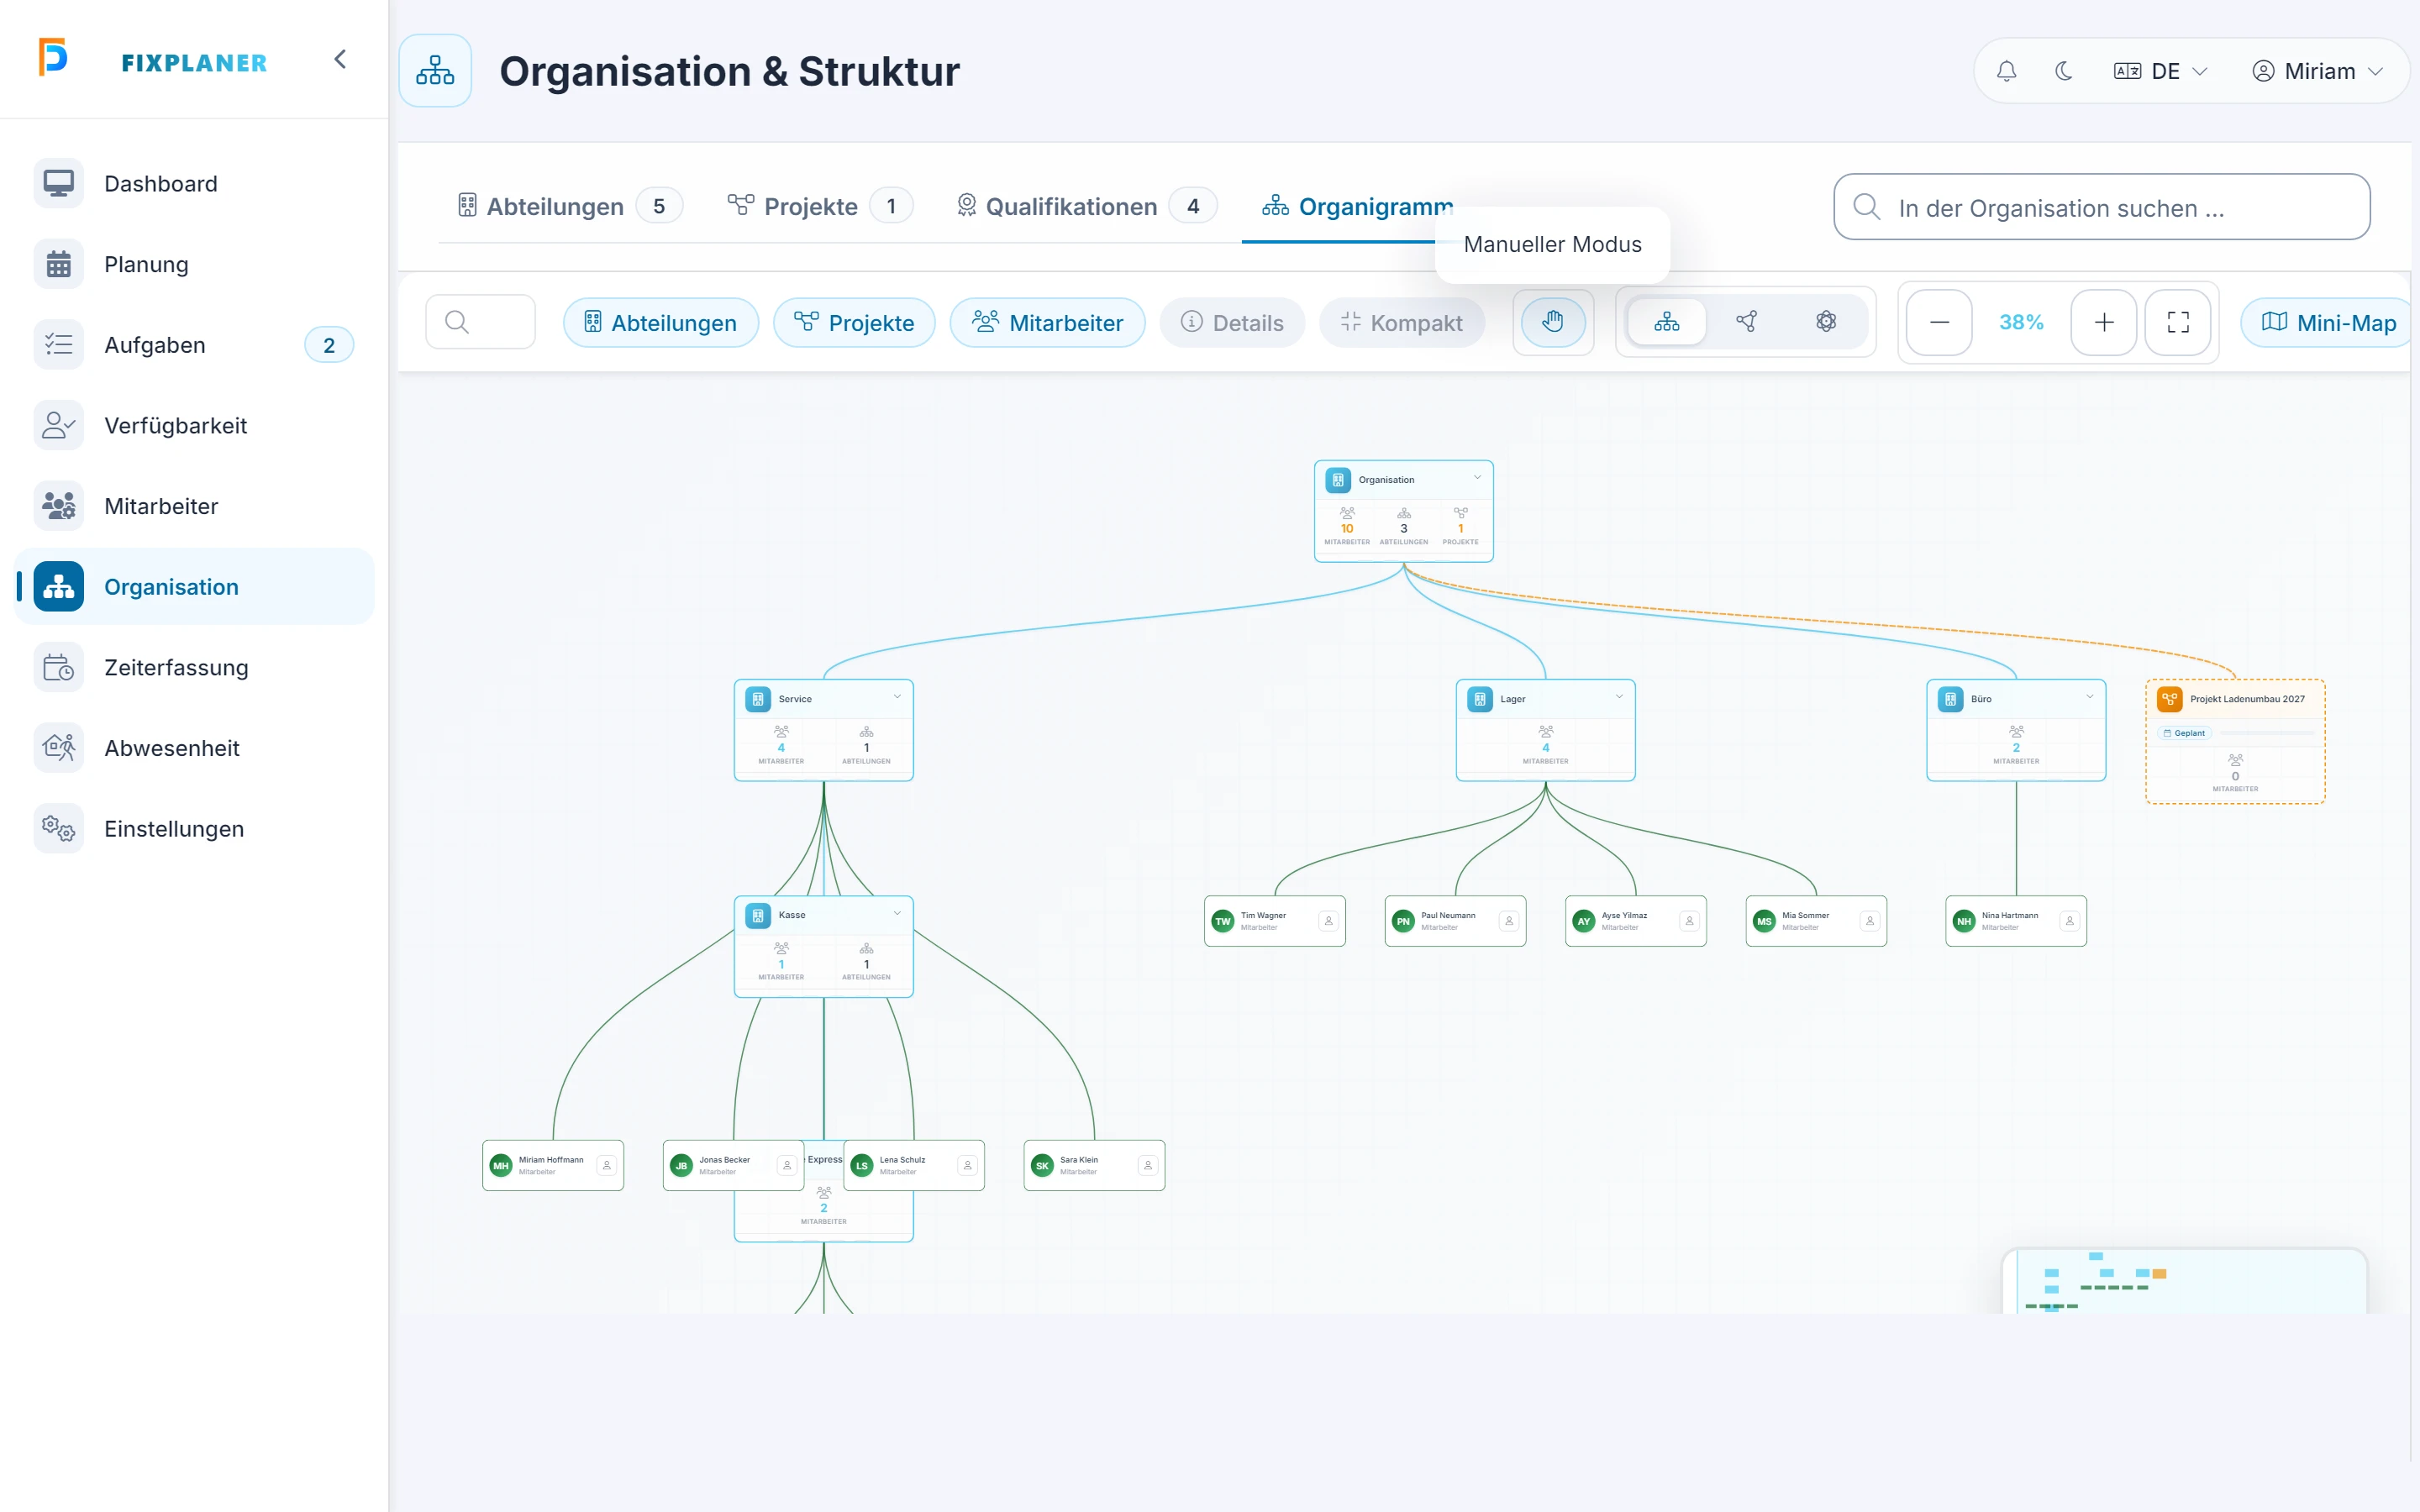Open Aufgaben in sidebar
Image resolution: width=2420 pixels, height=1512 pixels.
[194, 345]
